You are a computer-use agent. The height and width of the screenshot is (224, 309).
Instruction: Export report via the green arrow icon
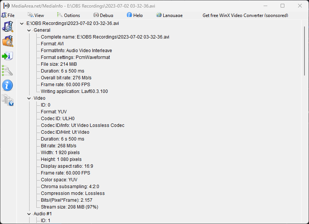click(x=7, y=56)
